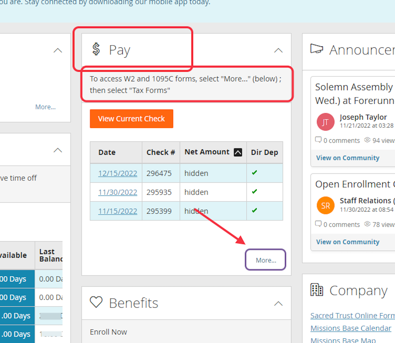The width and height of the screenshot is (395, 343).
Task: Click the Joseph Taylor author name
Action: (363, 117)
